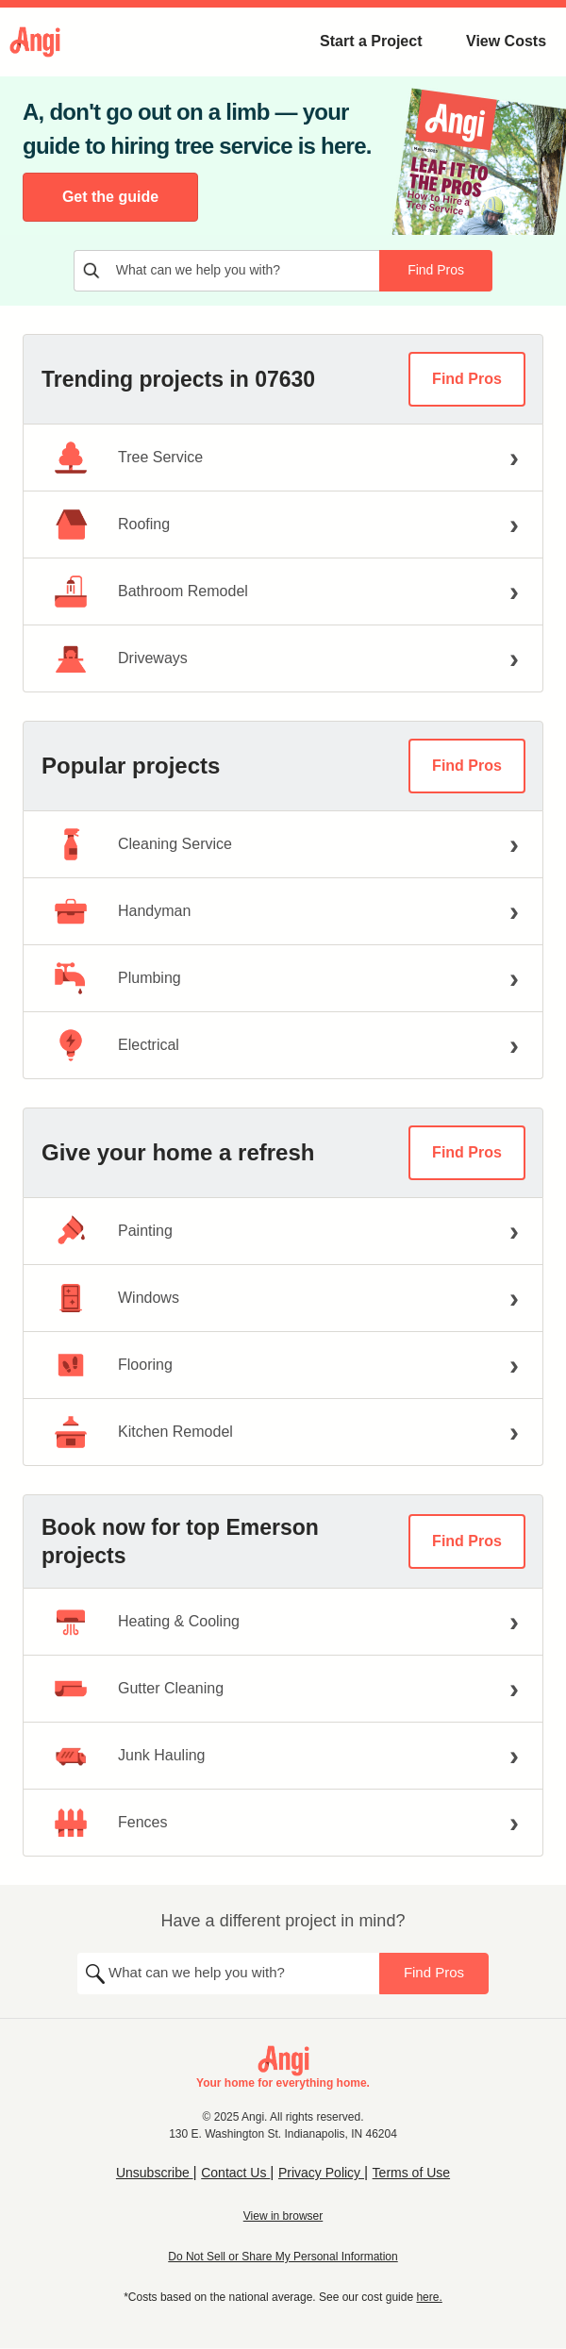Viewport: 566px width, 2349px height.
Task: Open the Driveways row chevron
Action: click(x=514, y=658)
